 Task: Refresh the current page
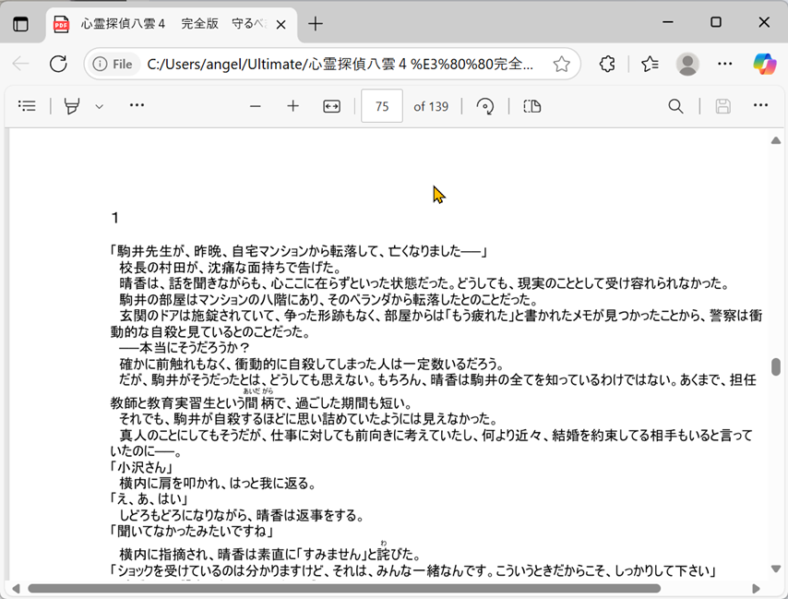pos(58,64)
